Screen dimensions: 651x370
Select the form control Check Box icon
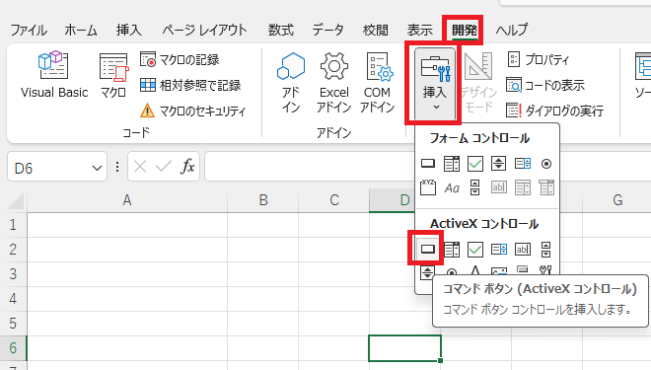475,164
